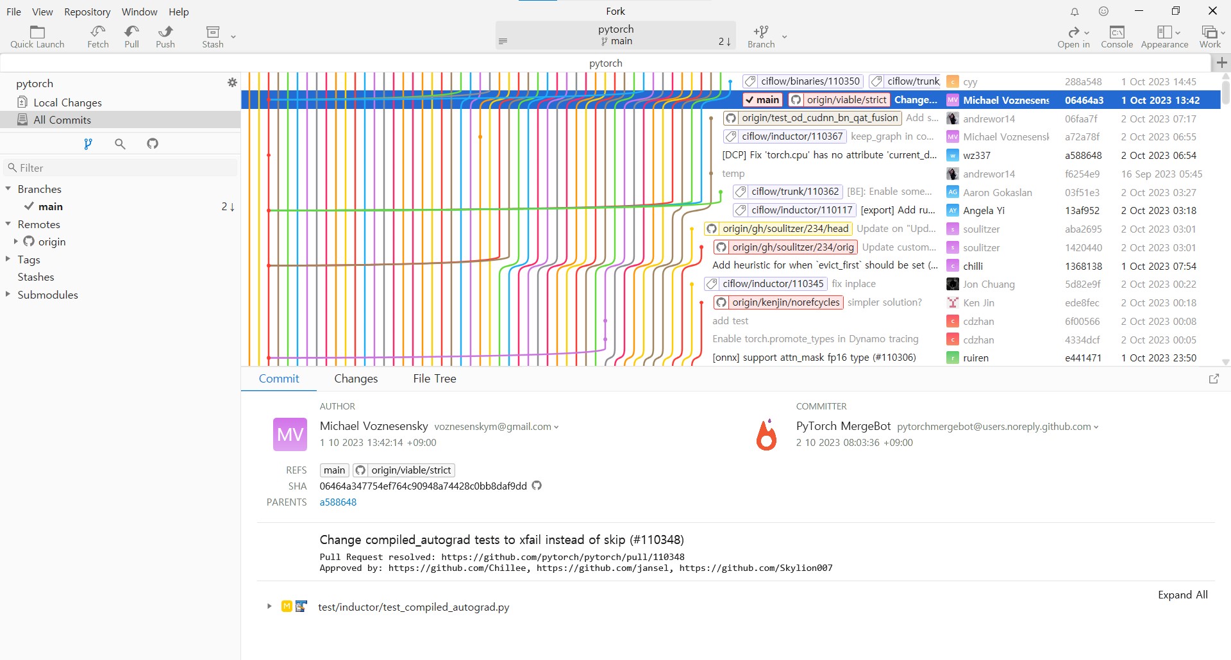This screenshot has height=660, width=1231.
Task: Open commit SHA on GitHub icon
Action: pos(537,486)
